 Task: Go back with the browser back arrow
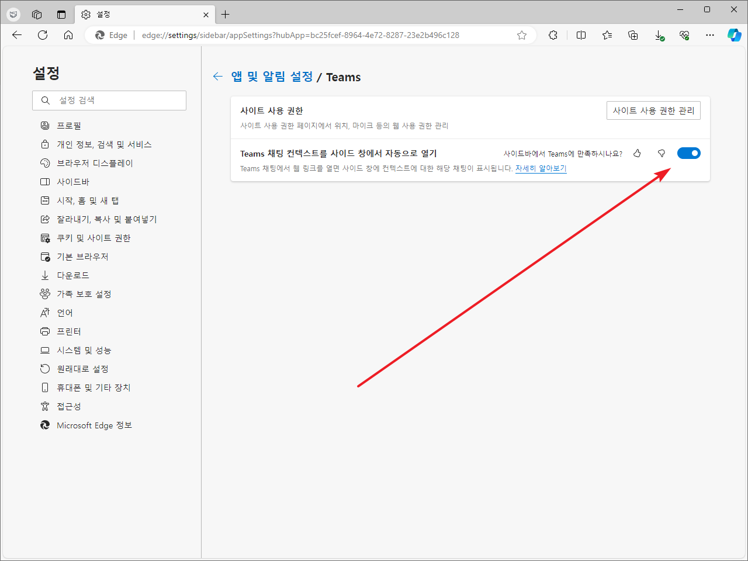click(17, 35)
